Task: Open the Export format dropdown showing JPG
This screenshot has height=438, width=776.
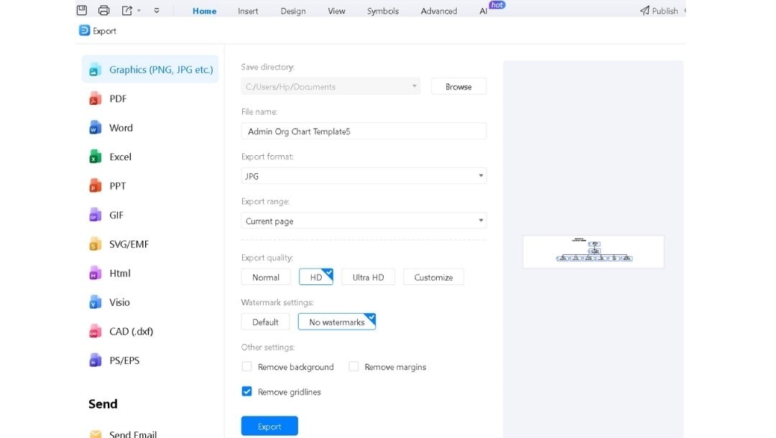Action: click(x=363, y=175)
